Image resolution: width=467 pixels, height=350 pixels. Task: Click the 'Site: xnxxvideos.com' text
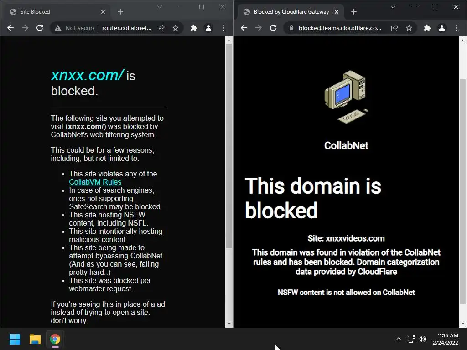click(346, 238)
